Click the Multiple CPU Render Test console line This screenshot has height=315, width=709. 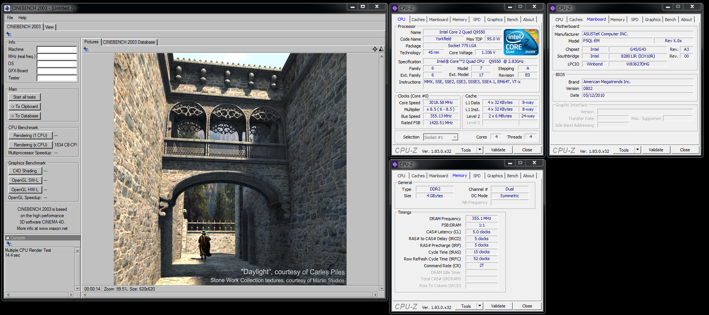(28, 250)
